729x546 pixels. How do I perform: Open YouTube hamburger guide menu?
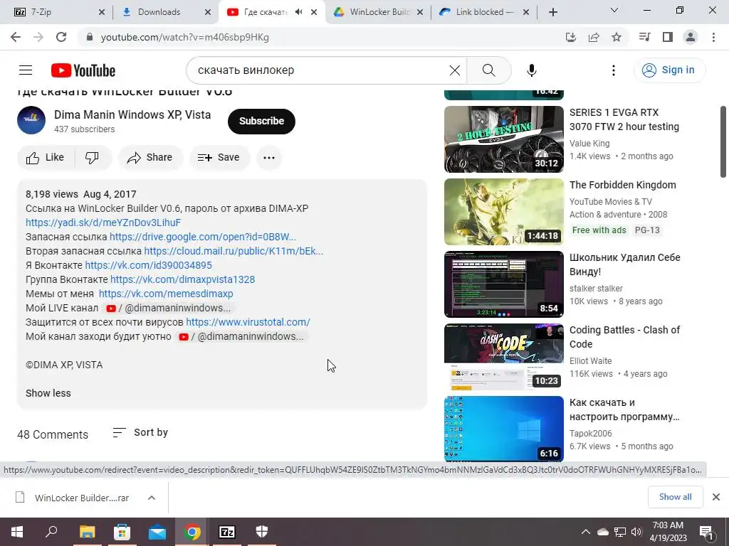click(26, 70)
